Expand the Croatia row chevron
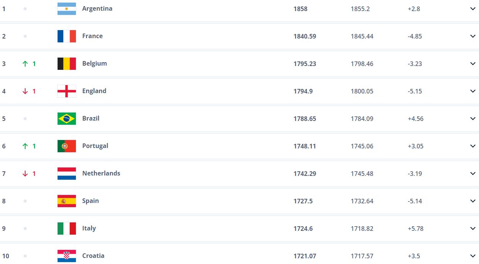This screenshot has height=264, width=479. (473, 256)
